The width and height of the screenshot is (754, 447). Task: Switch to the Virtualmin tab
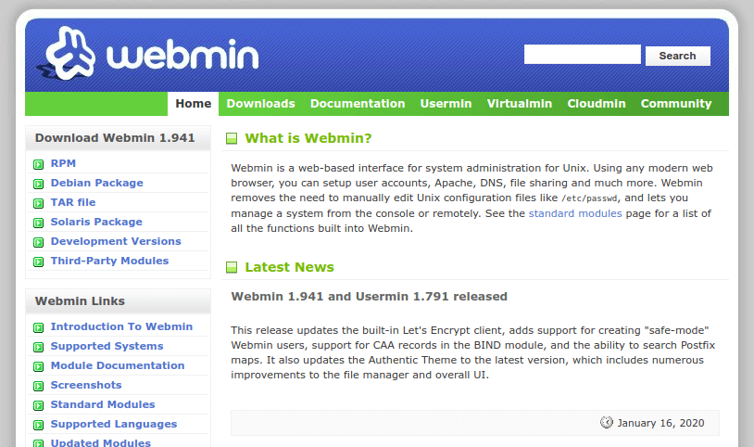pos(520,104)
